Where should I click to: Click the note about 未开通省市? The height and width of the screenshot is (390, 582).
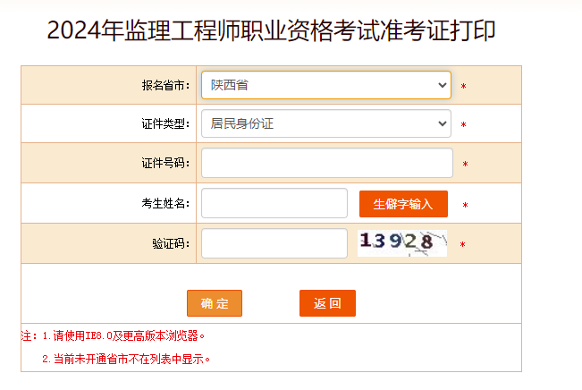(126, 359)
